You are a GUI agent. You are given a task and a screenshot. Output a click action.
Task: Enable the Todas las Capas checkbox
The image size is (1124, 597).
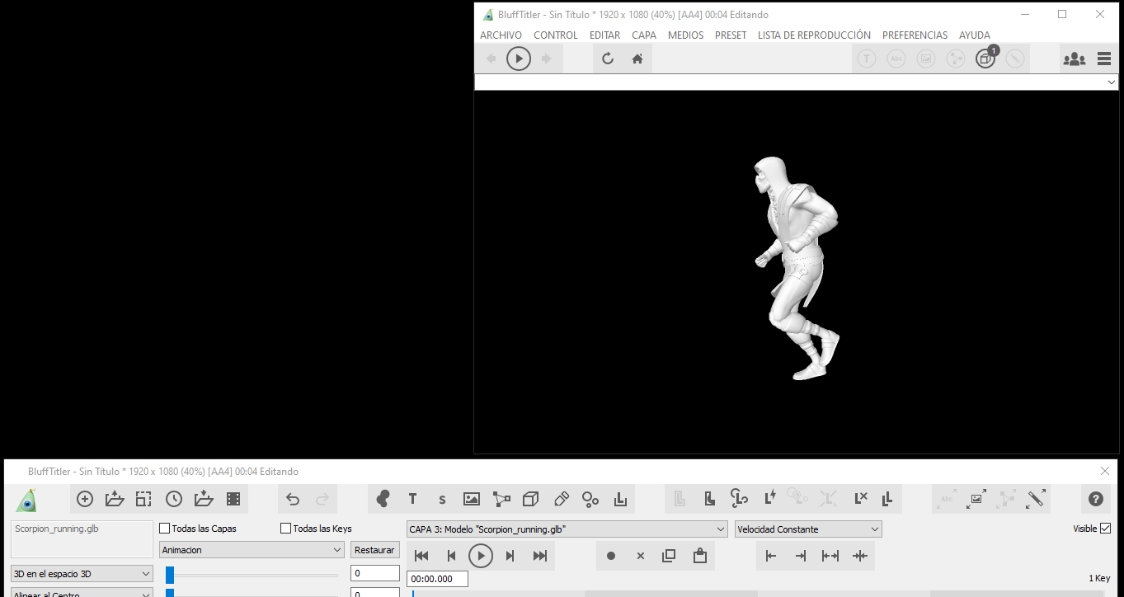tap(164, 529)
